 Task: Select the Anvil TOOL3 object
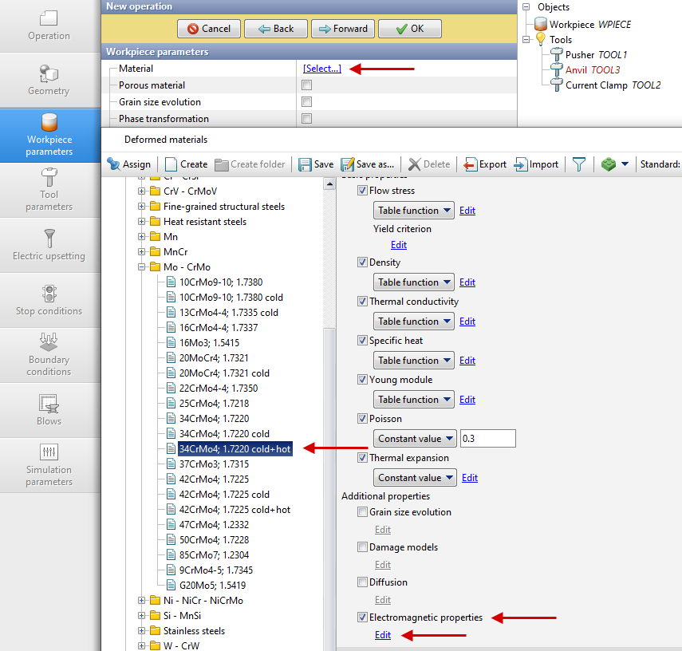592,70
